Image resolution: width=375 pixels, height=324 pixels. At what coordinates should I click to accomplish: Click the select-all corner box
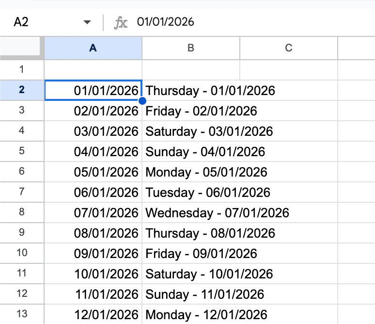[19, 48]
